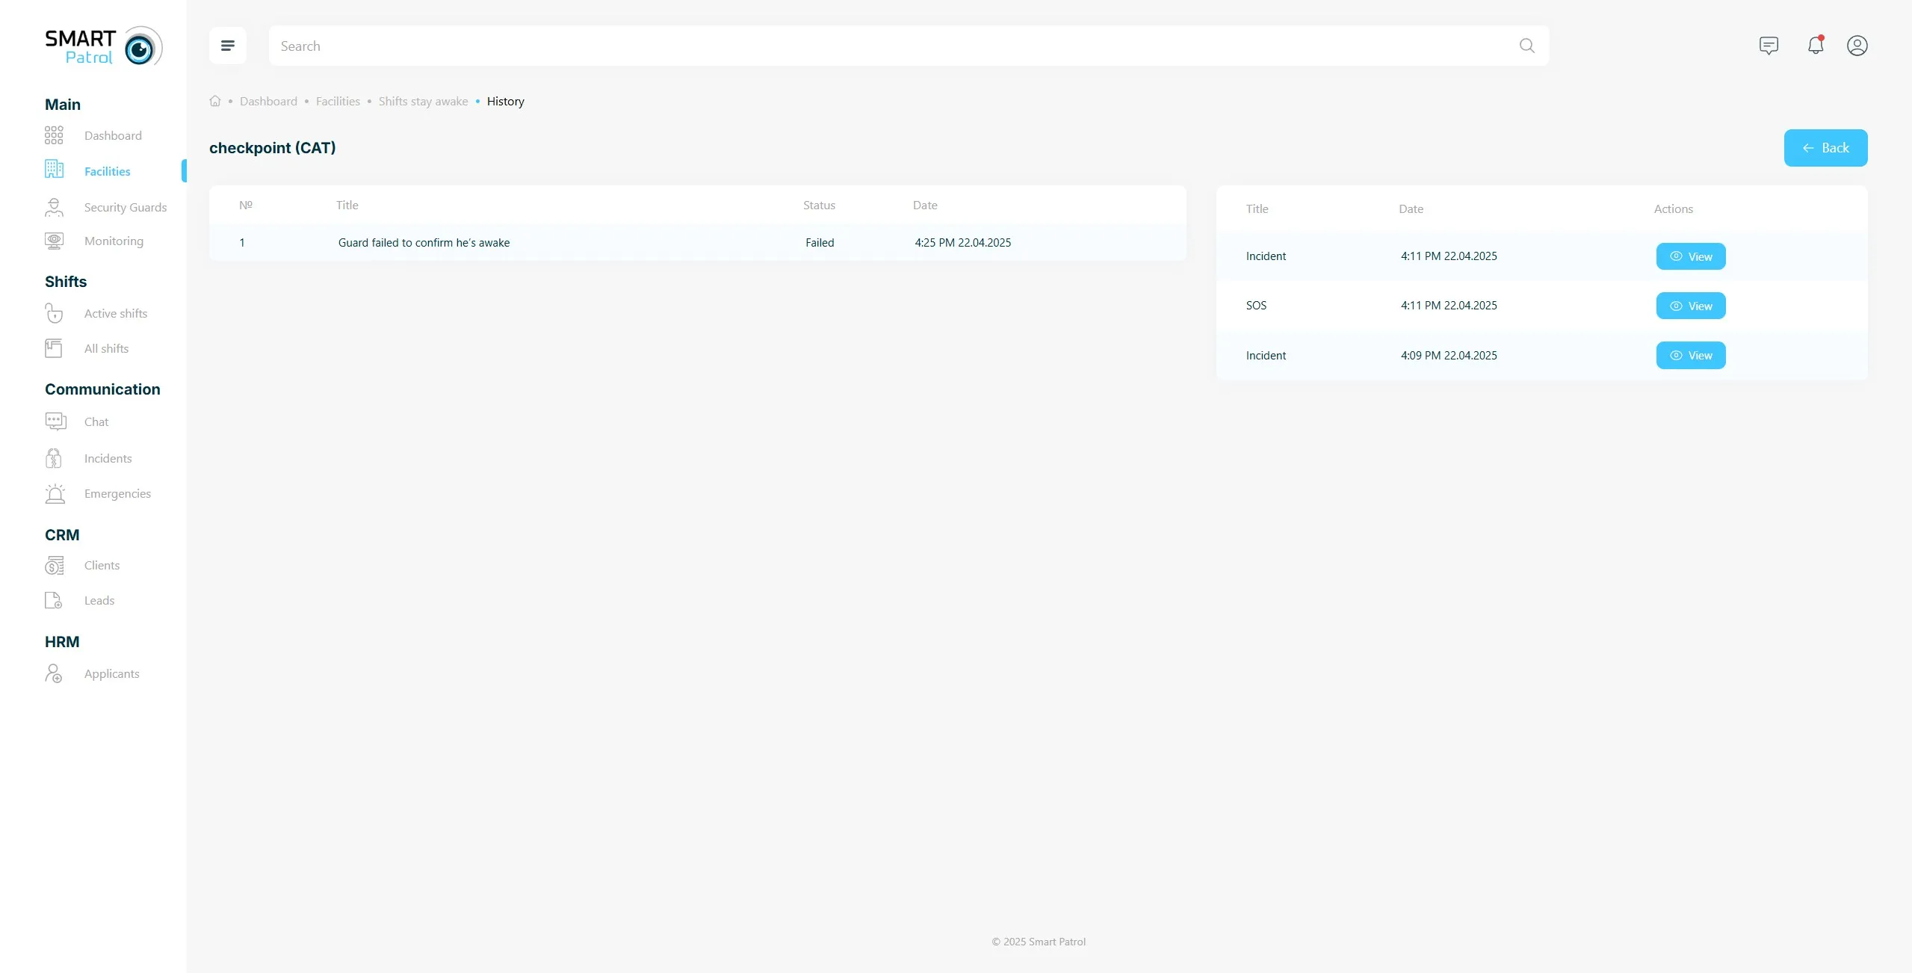This screenshot has width=1912, height=973.
Task: Click the Monitoring camera icon
Action: click(54, 241)
